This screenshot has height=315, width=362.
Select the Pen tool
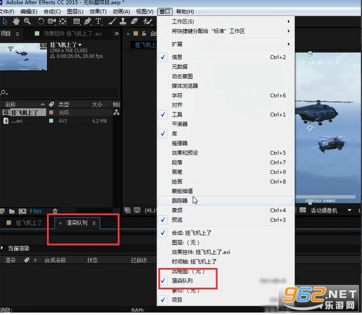tap(87, 22)
